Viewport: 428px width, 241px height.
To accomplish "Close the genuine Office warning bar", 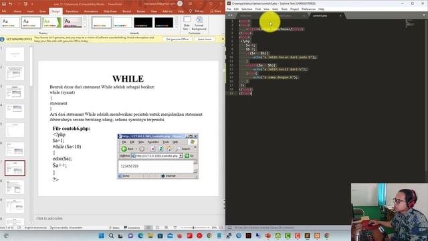I will click(223, 39).
